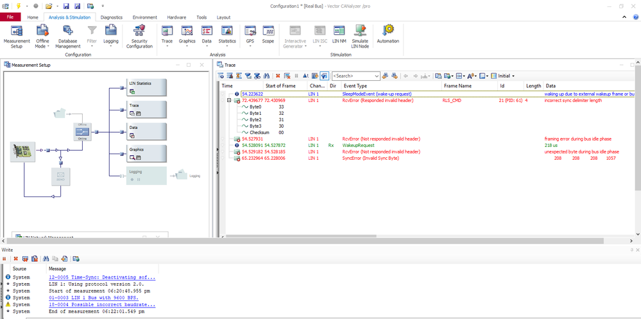Click the delta time icon in Trace toolbar
The image size is (641, 319).
pyautogui.click(x=305, y=76)
